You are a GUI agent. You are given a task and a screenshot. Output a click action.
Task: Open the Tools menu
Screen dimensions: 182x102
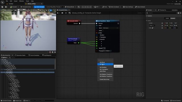click(x=27, y=1)
